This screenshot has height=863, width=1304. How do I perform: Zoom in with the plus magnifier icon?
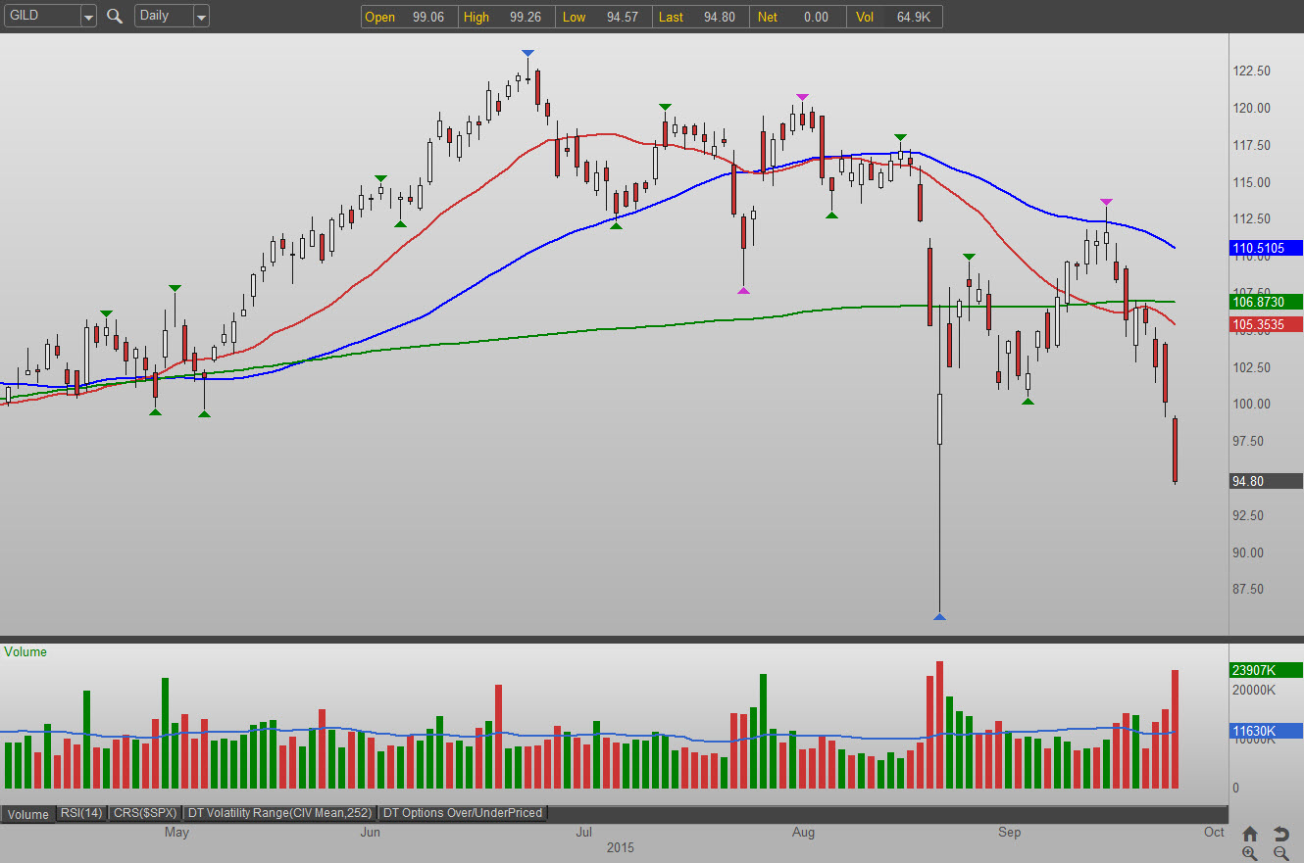coord(1250,854)
